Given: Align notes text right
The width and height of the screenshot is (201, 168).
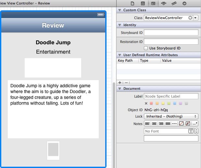Looking at the screenshot, I should click(161, 124).
